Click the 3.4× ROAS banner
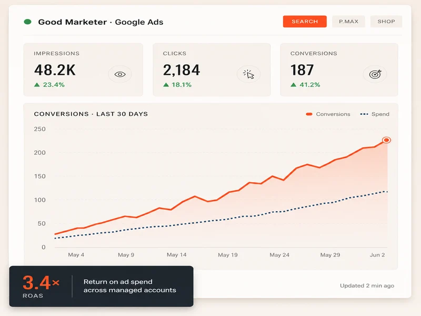The image size is (421, 316). click(x=101, y=287)
